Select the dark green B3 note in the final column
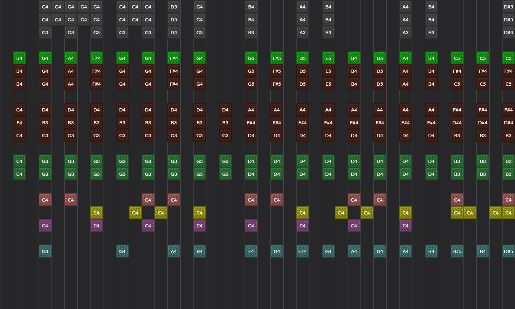 pos(508,161)
